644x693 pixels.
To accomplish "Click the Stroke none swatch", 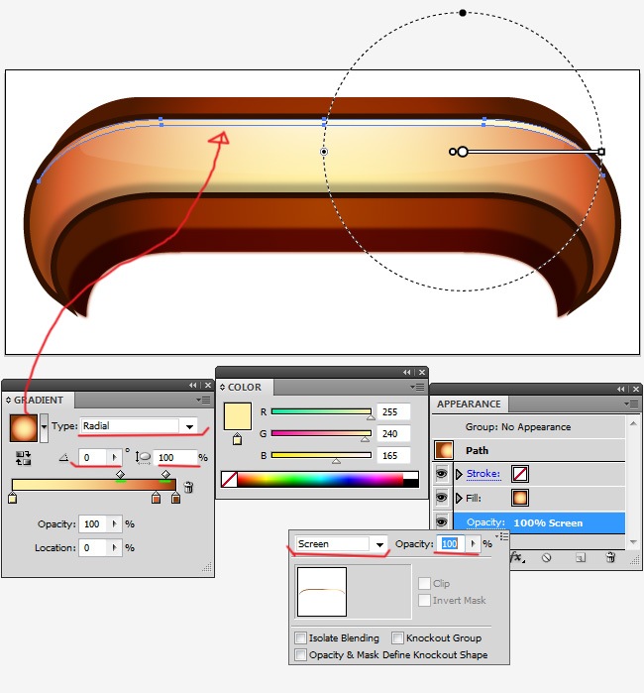I will tap(520, 474).
